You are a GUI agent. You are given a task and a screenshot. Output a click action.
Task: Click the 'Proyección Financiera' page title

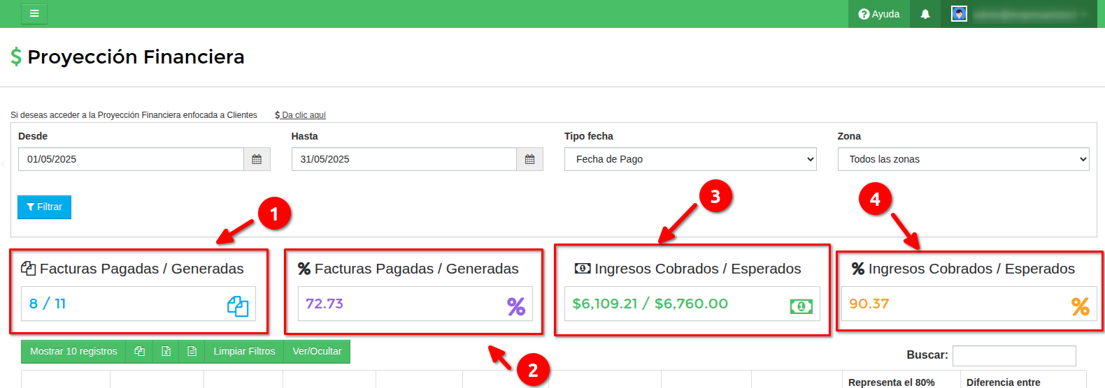tap(136, 57)
